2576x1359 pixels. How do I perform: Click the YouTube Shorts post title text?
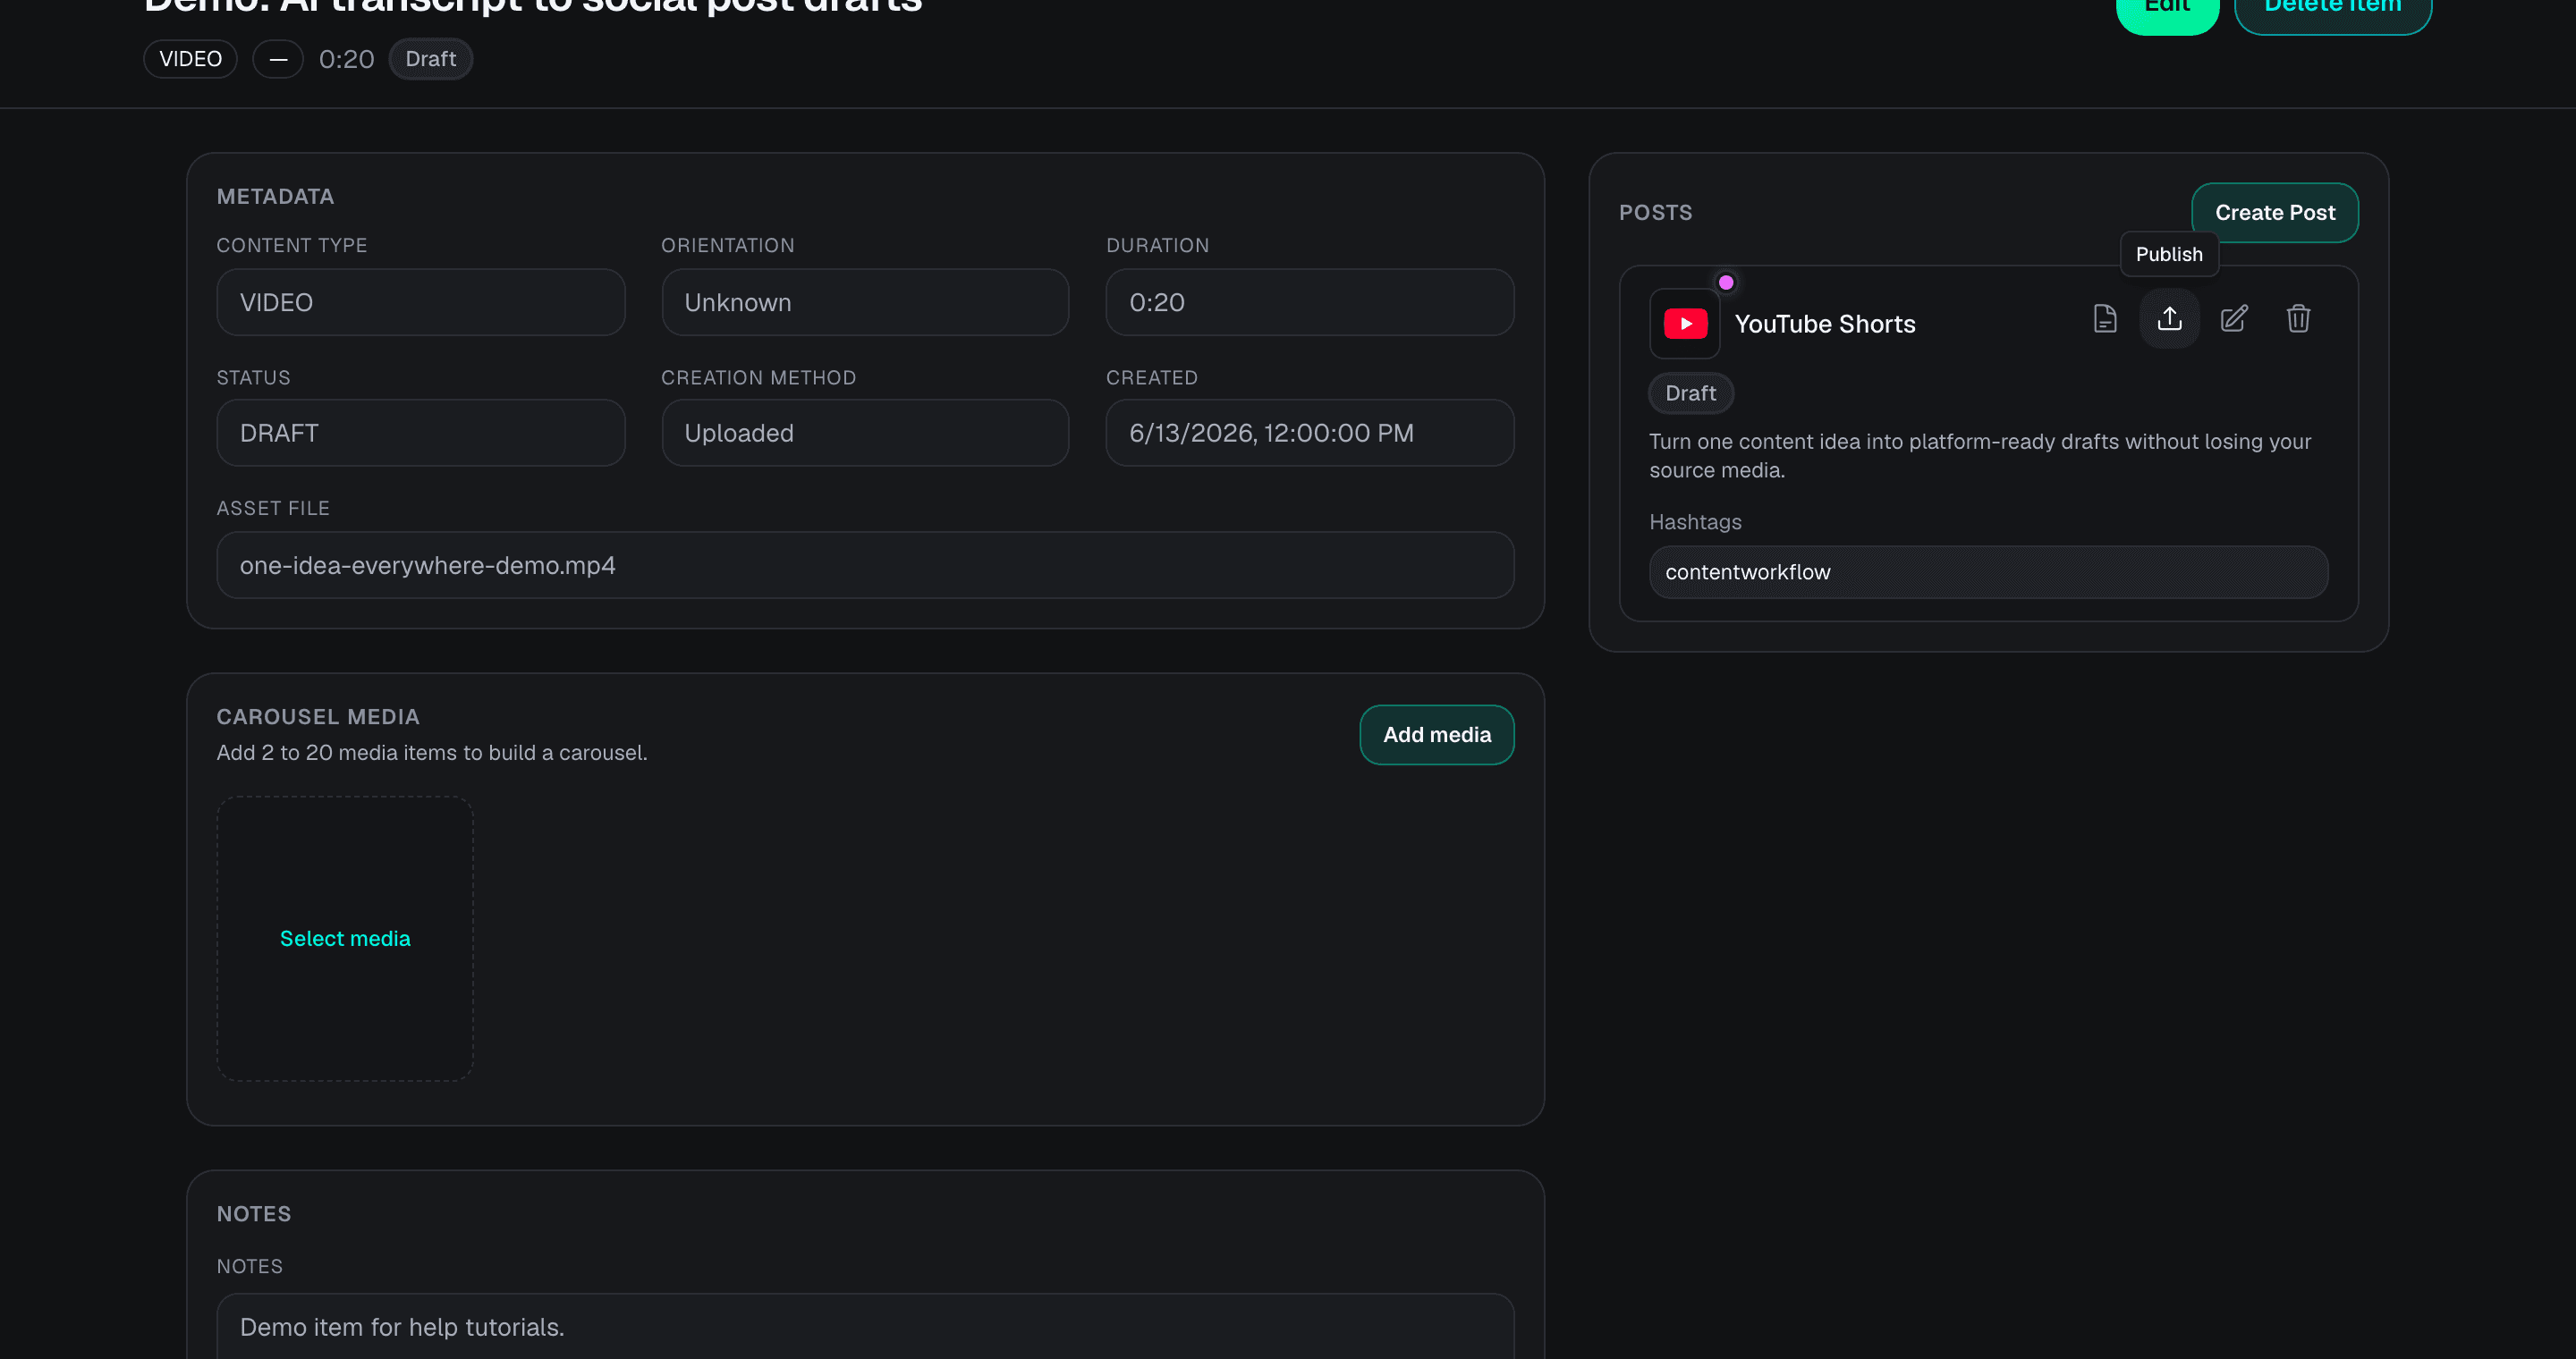(x=1825, y=324)
